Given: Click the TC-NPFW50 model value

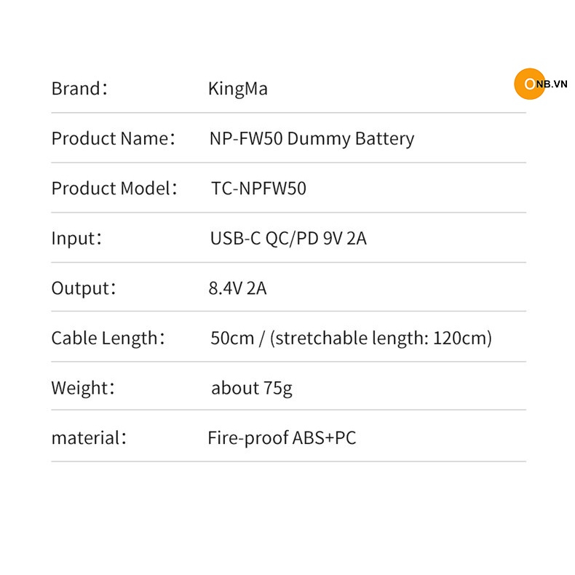Looking at the screenshot, I should click(258, 189).
